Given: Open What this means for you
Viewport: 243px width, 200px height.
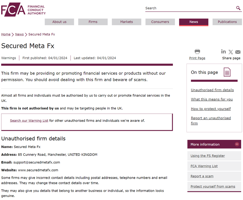Looking at the screenshot, I should 212,99.
